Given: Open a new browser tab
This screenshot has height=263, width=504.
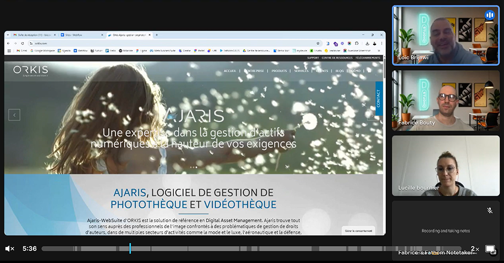Looking at the screenshot, I should (157, 35).
